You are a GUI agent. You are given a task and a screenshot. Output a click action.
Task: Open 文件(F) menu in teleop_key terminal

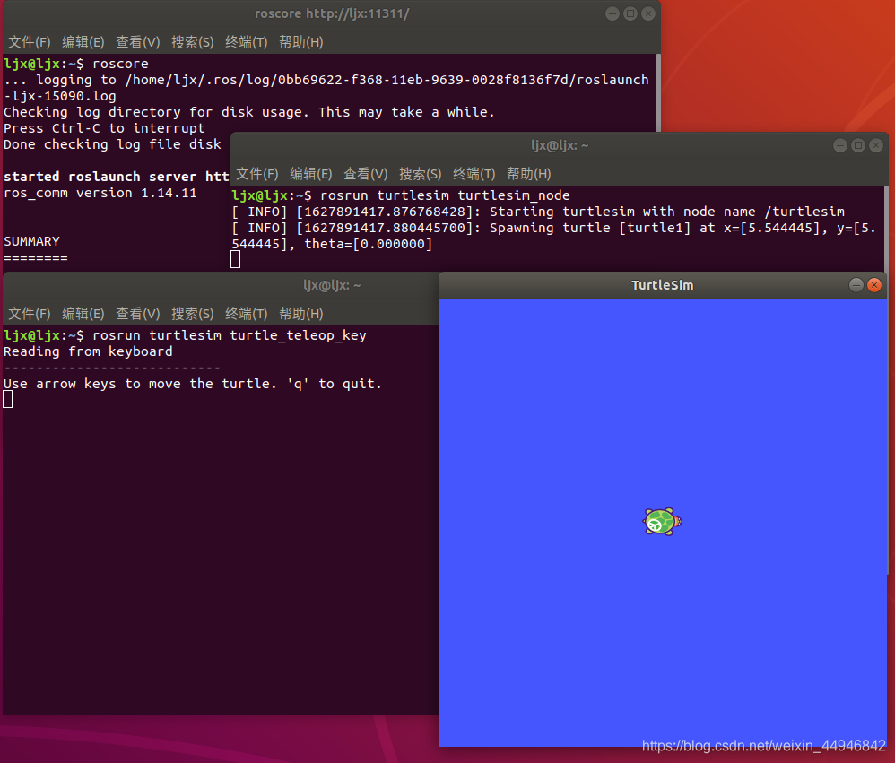click(29, 314)
